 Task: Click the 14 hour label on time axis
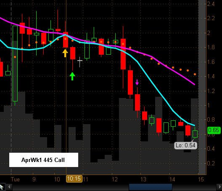click(x=172, y=179)
